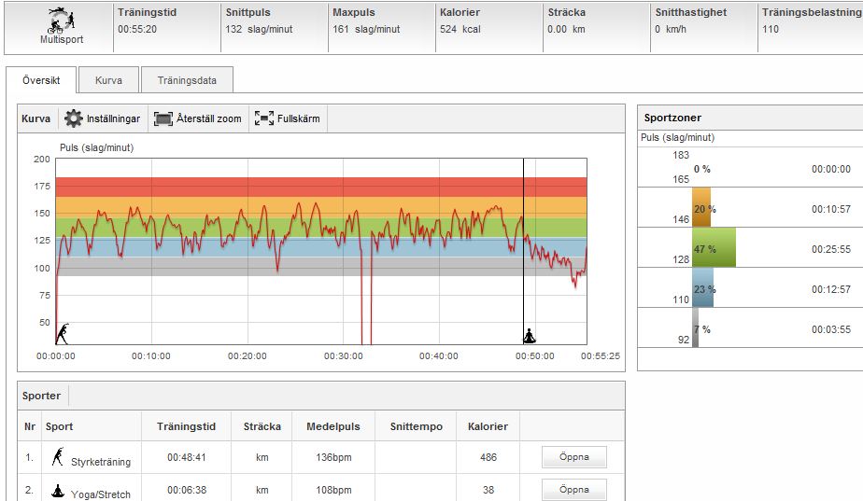The width and height of the screenshot is (863, 501).
Task: Open the Styrketräning session with Öppna
Action: [573, 457]
